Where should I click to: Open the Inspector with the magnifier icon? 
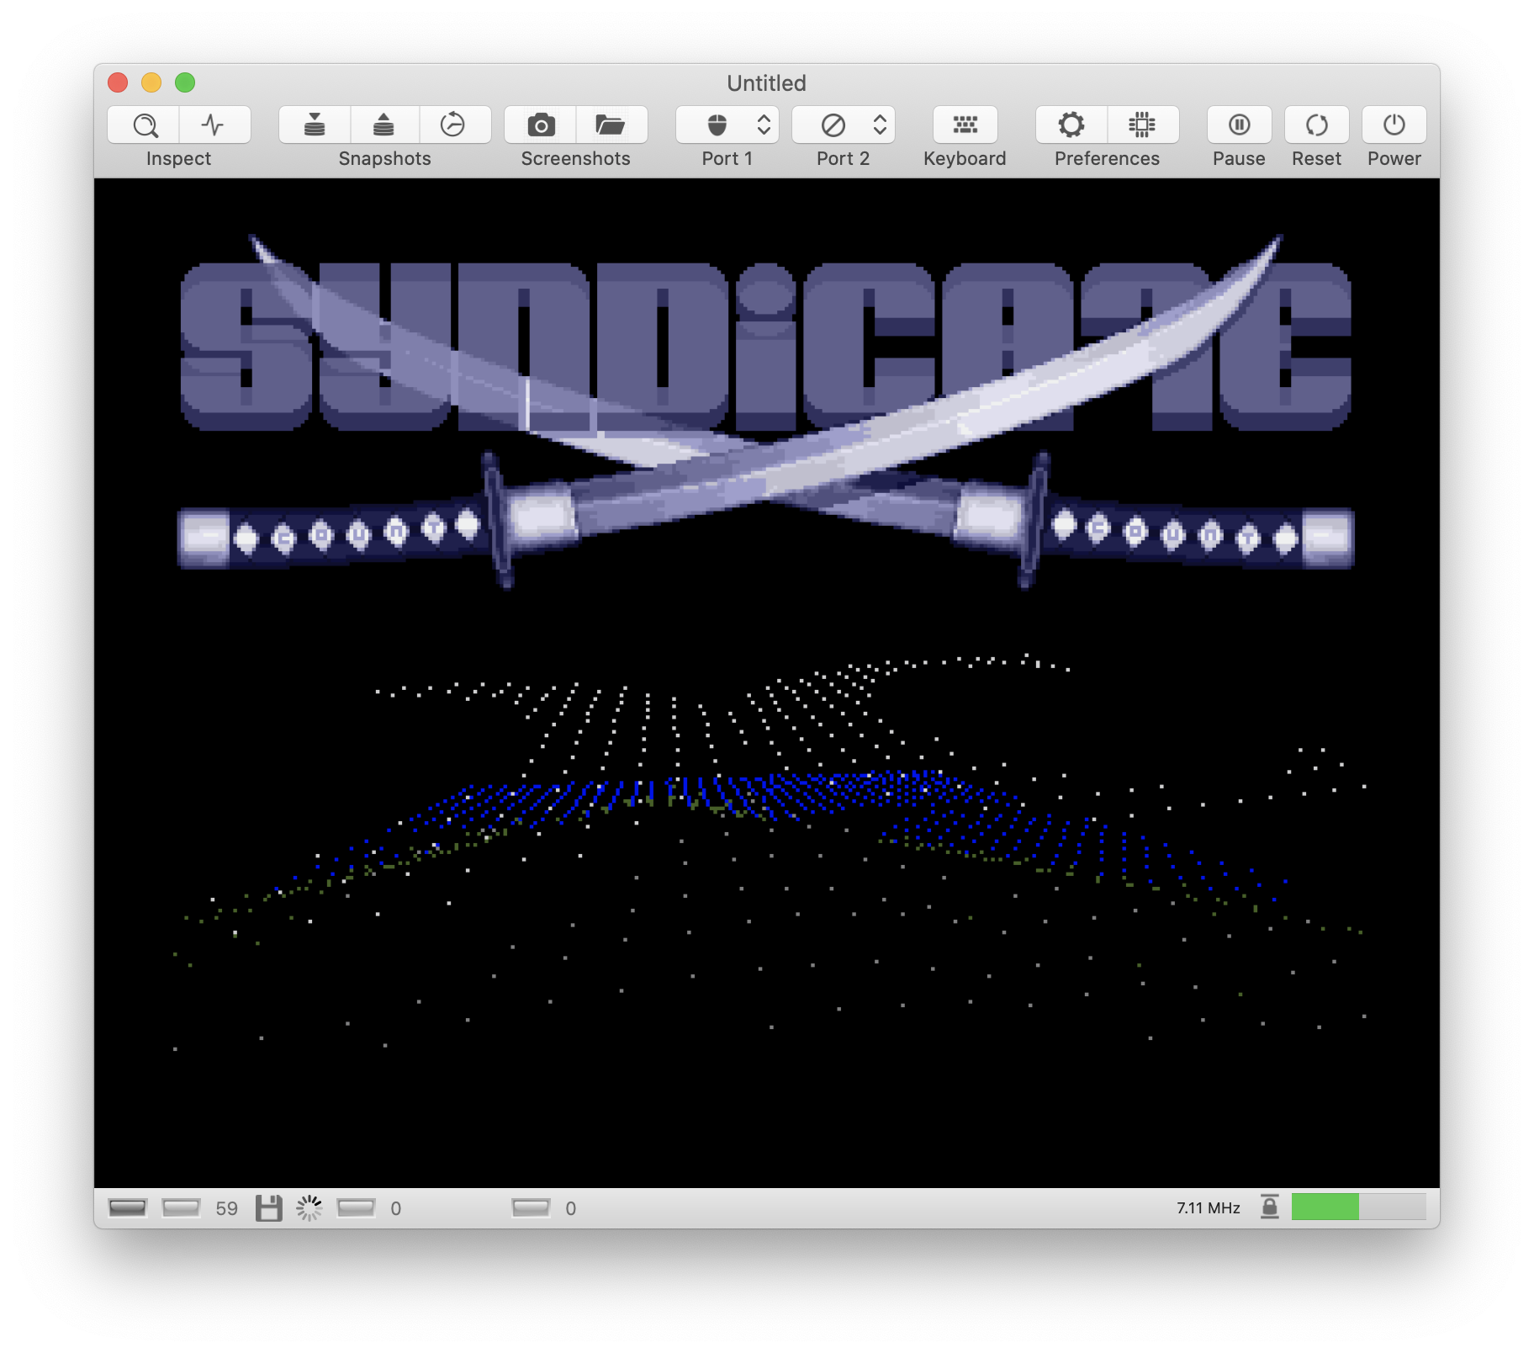144,125
